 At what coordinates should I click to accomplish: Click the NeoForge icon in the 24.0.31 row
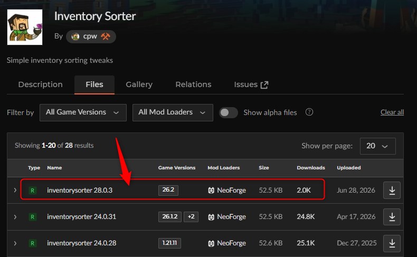pos(211,217)
